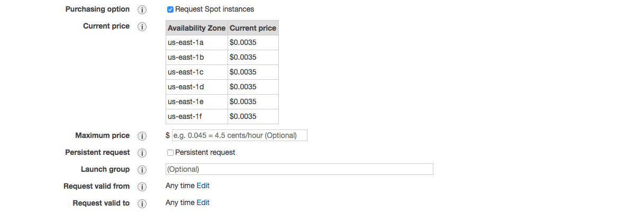Click the Persistent request info icon
The width and height of the screenshot is (626, 213).
pyautogui.click(x=142, y=153)
